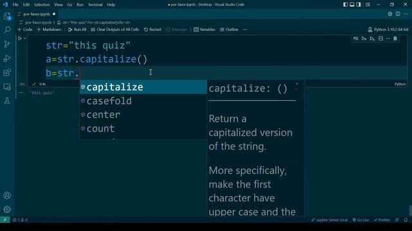Choose center from the suggestion list

click(x=143, y=115)
